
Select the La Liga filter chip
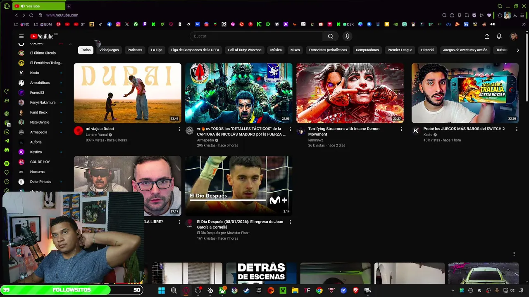point(157,50)
